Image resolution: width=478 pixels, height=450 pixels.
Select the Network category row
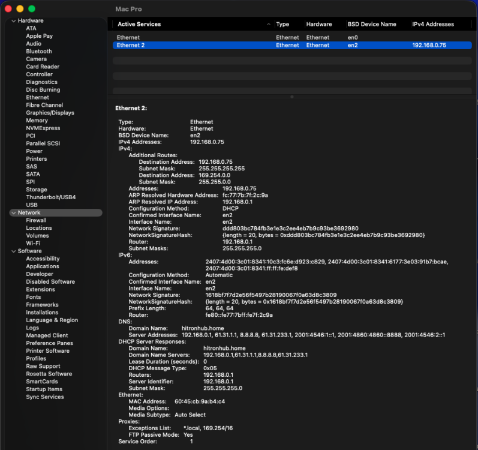pos(56,213)
